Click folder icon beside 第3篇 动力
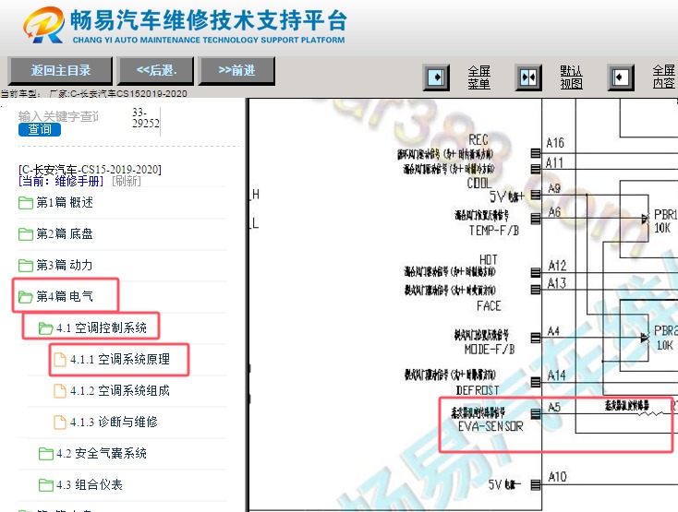The image size is (678, 512). 26,266
